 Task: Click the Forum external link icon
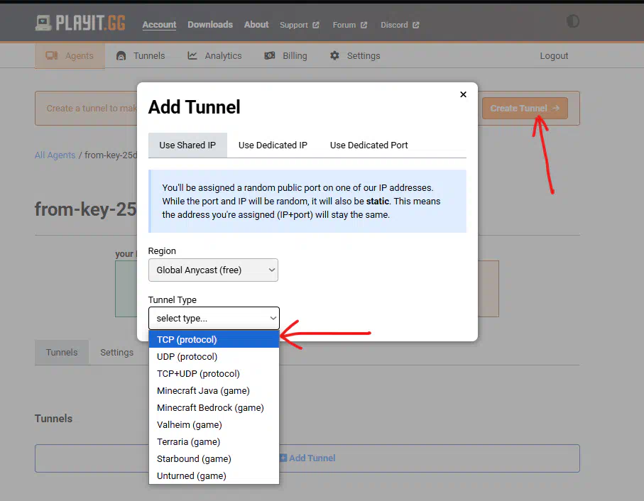[x=364, y=25]
